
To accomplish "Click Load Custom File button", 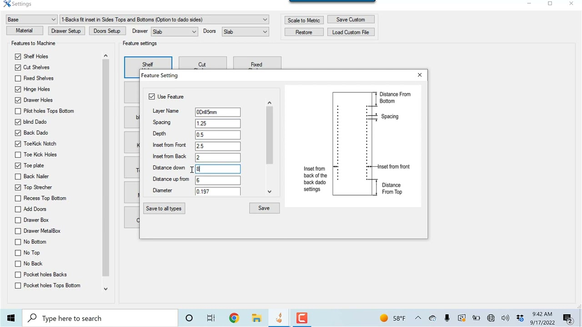I will pos(351,32).
